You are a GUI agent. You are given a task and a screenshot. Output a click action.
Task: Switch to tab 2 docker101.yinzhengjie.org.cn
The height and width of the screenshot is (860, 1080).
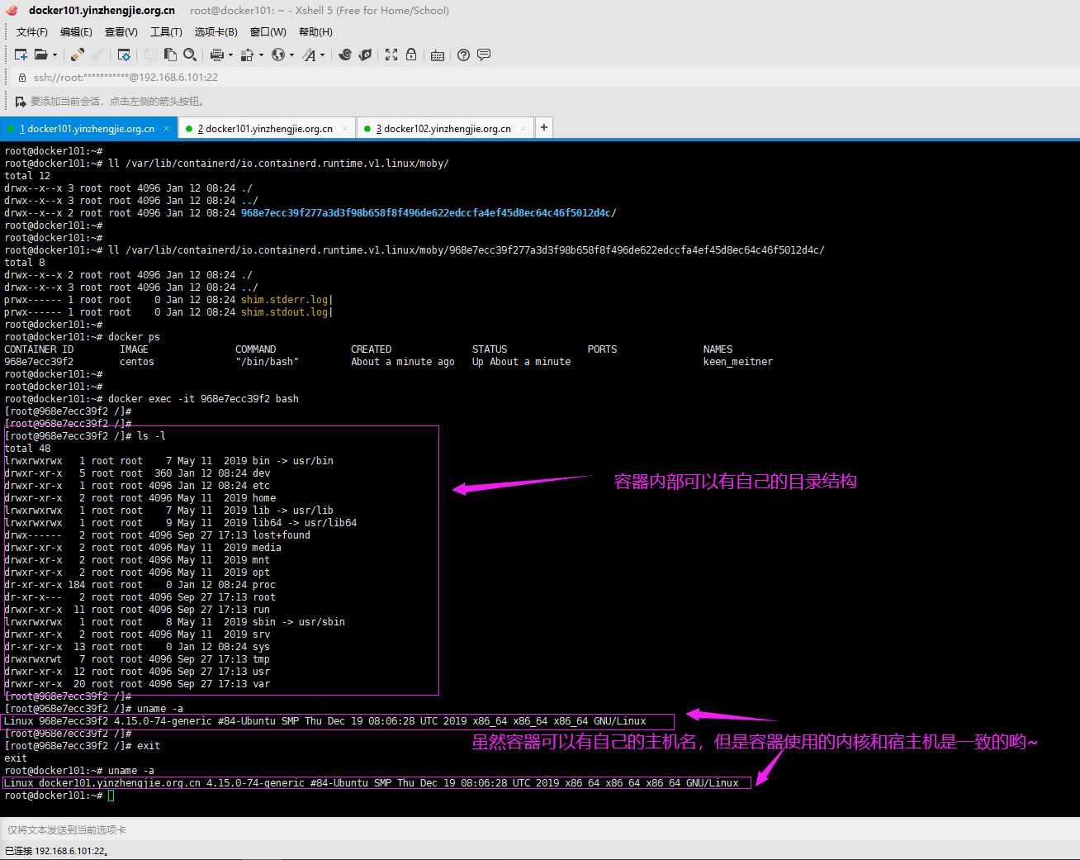coord(266,129)
